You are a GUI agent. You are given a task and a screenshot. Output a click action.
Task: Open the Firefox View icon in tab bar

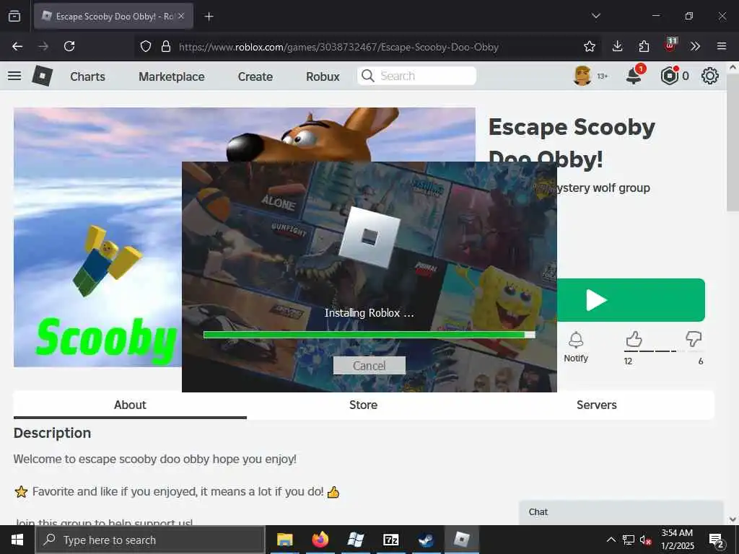14,16
